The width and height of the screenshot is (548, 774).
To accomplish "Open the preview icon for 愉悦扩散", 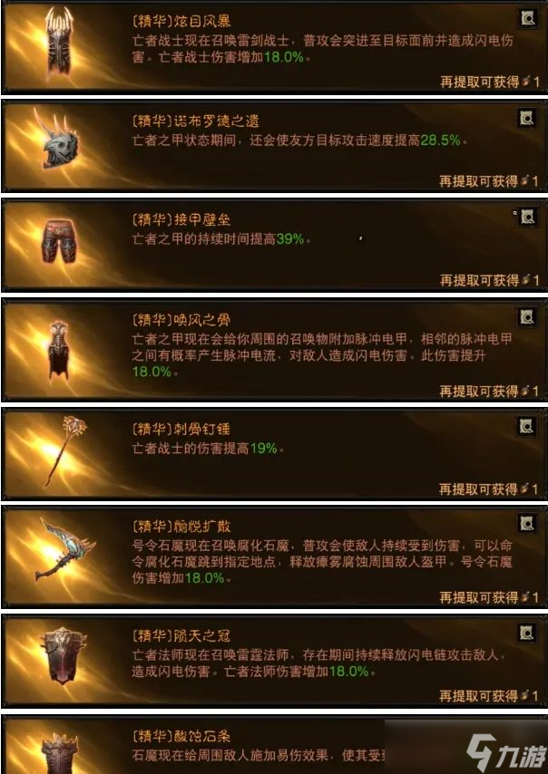I will pyautogui.click(x=527, y=524).
